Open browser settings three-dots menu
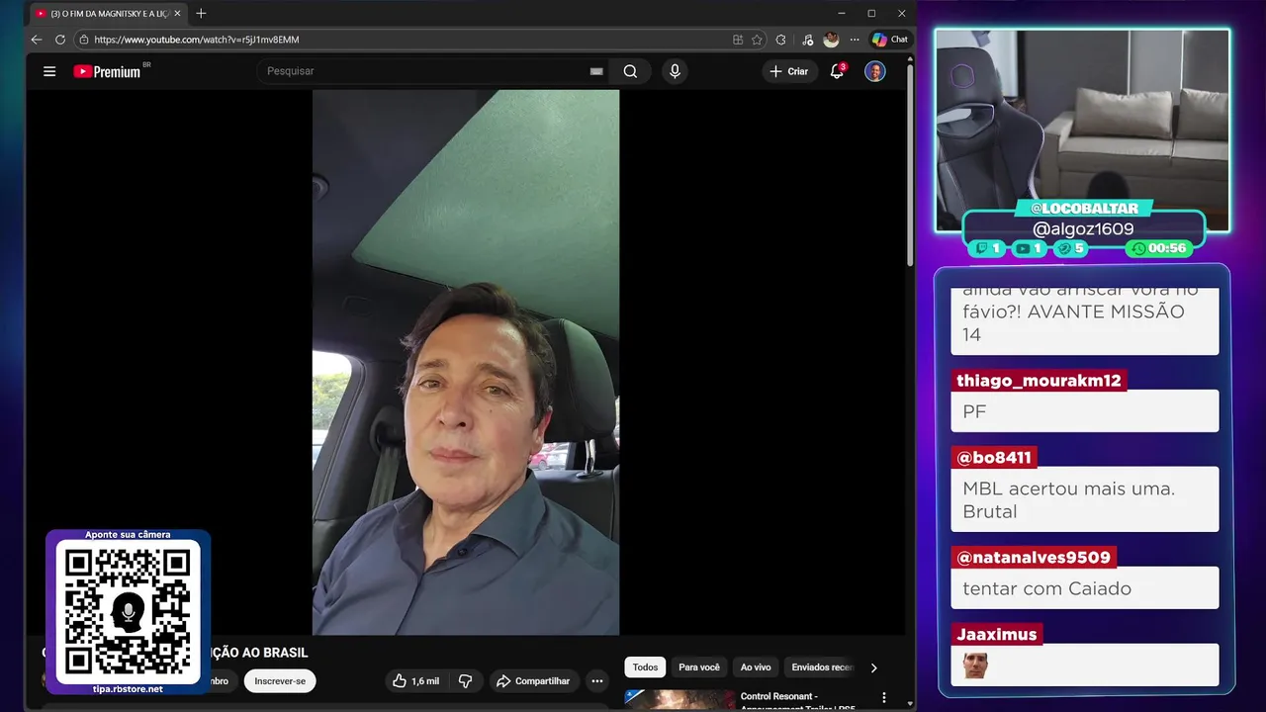The width and height of the screenshot is (1266, 712). (x=855, y=40)
